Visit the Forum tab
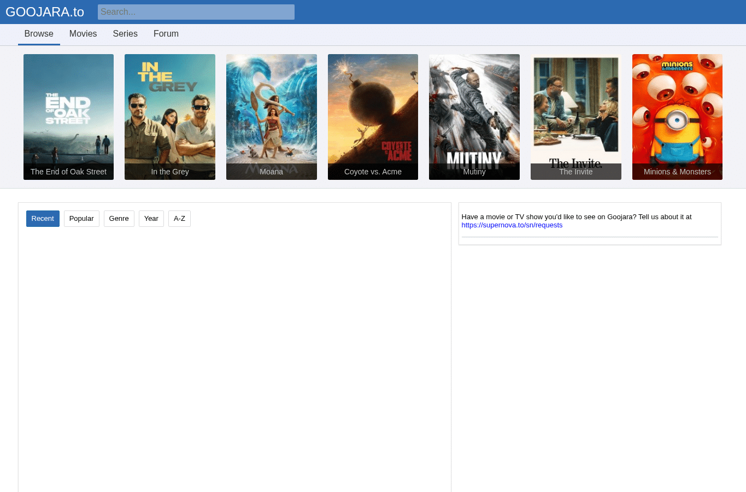This screenshot has width=746, height=492. tap(166, 34)
